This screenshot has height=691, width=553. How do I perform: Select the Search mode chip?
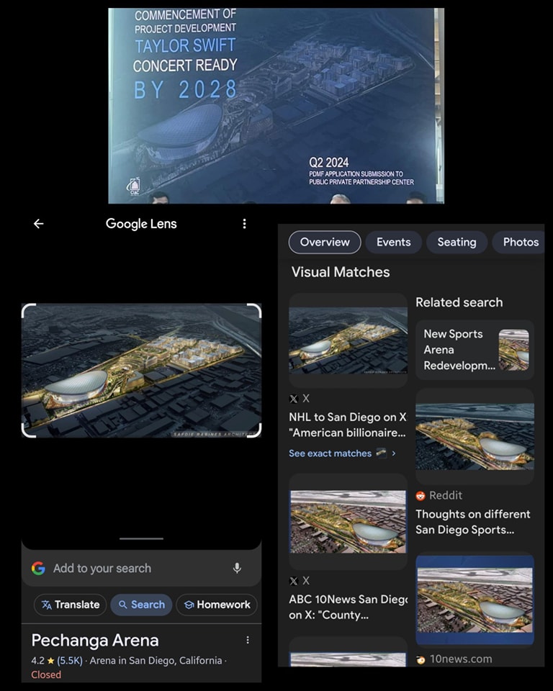(142, 605)
